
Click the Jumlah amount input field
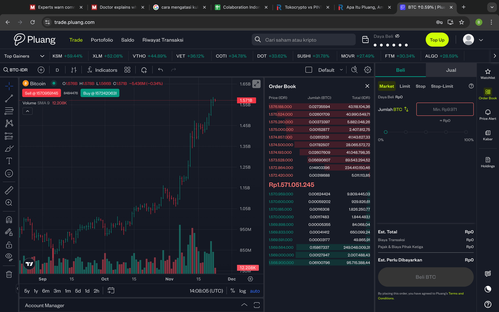tap(445, 109)
